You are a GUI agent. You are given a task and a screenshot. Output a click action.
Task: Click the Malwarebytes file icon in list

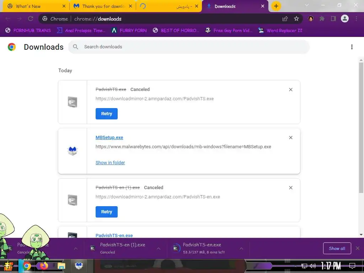click(x=73, y=151)
